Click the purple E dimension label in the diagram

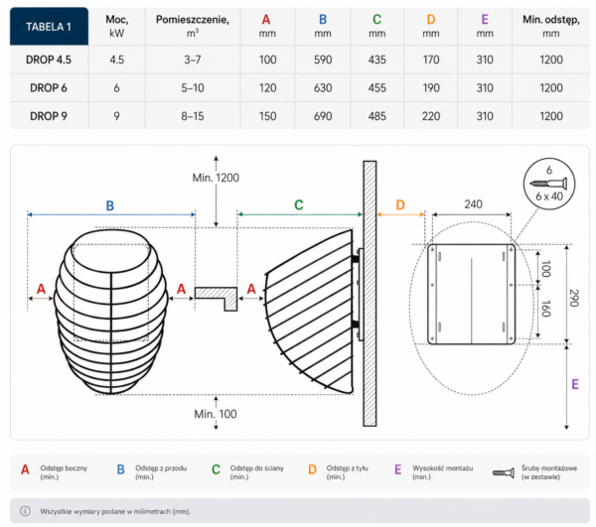[x=575, y=384]
